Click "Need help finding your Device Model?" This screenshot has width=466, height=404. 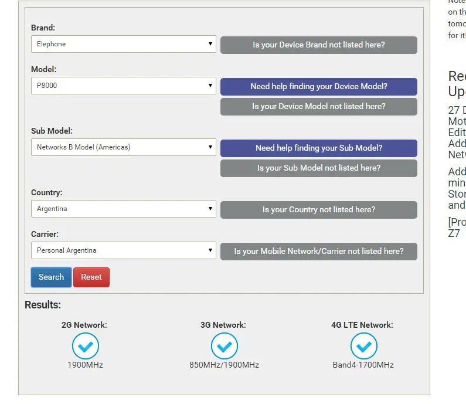(318, 87)
